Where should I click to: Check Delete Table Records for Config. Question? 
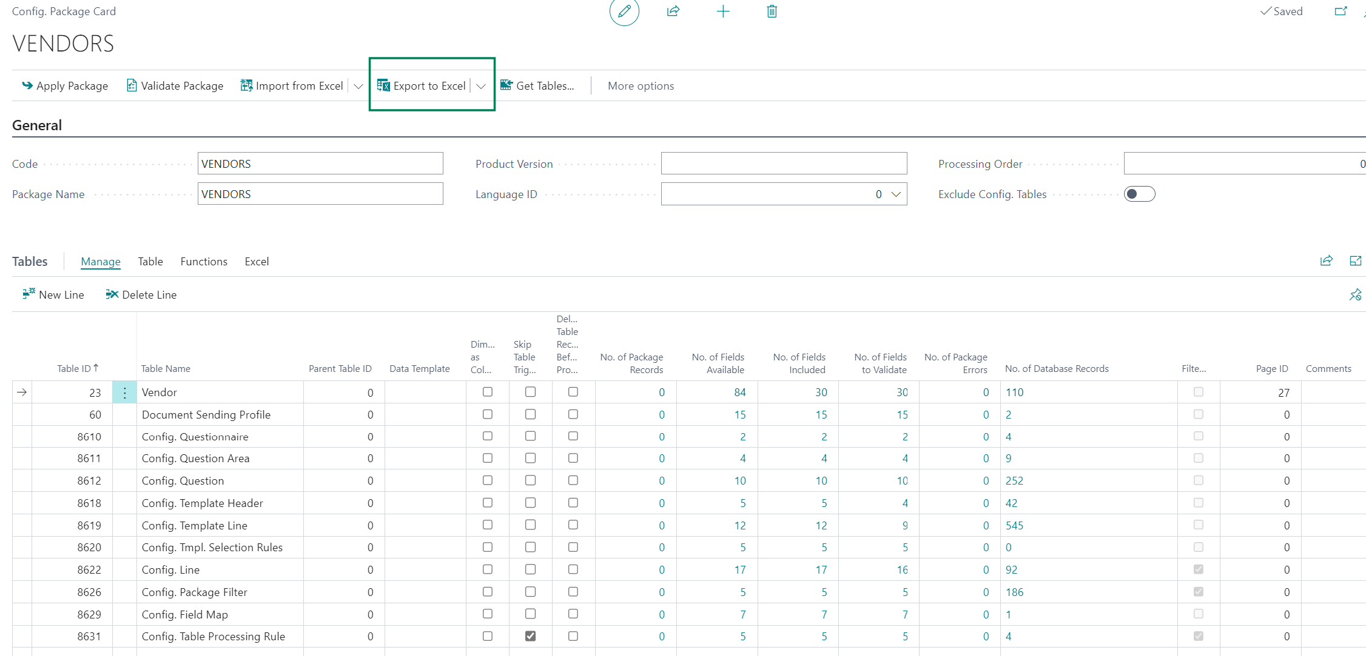[573, 480]
